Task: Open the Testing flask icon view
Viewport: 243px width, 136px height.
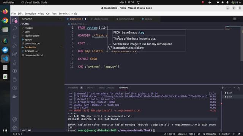Action: tap(14, 62)
